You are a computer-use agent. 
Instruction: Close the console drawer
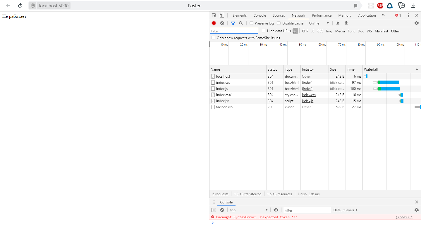(x=417, y=202)
